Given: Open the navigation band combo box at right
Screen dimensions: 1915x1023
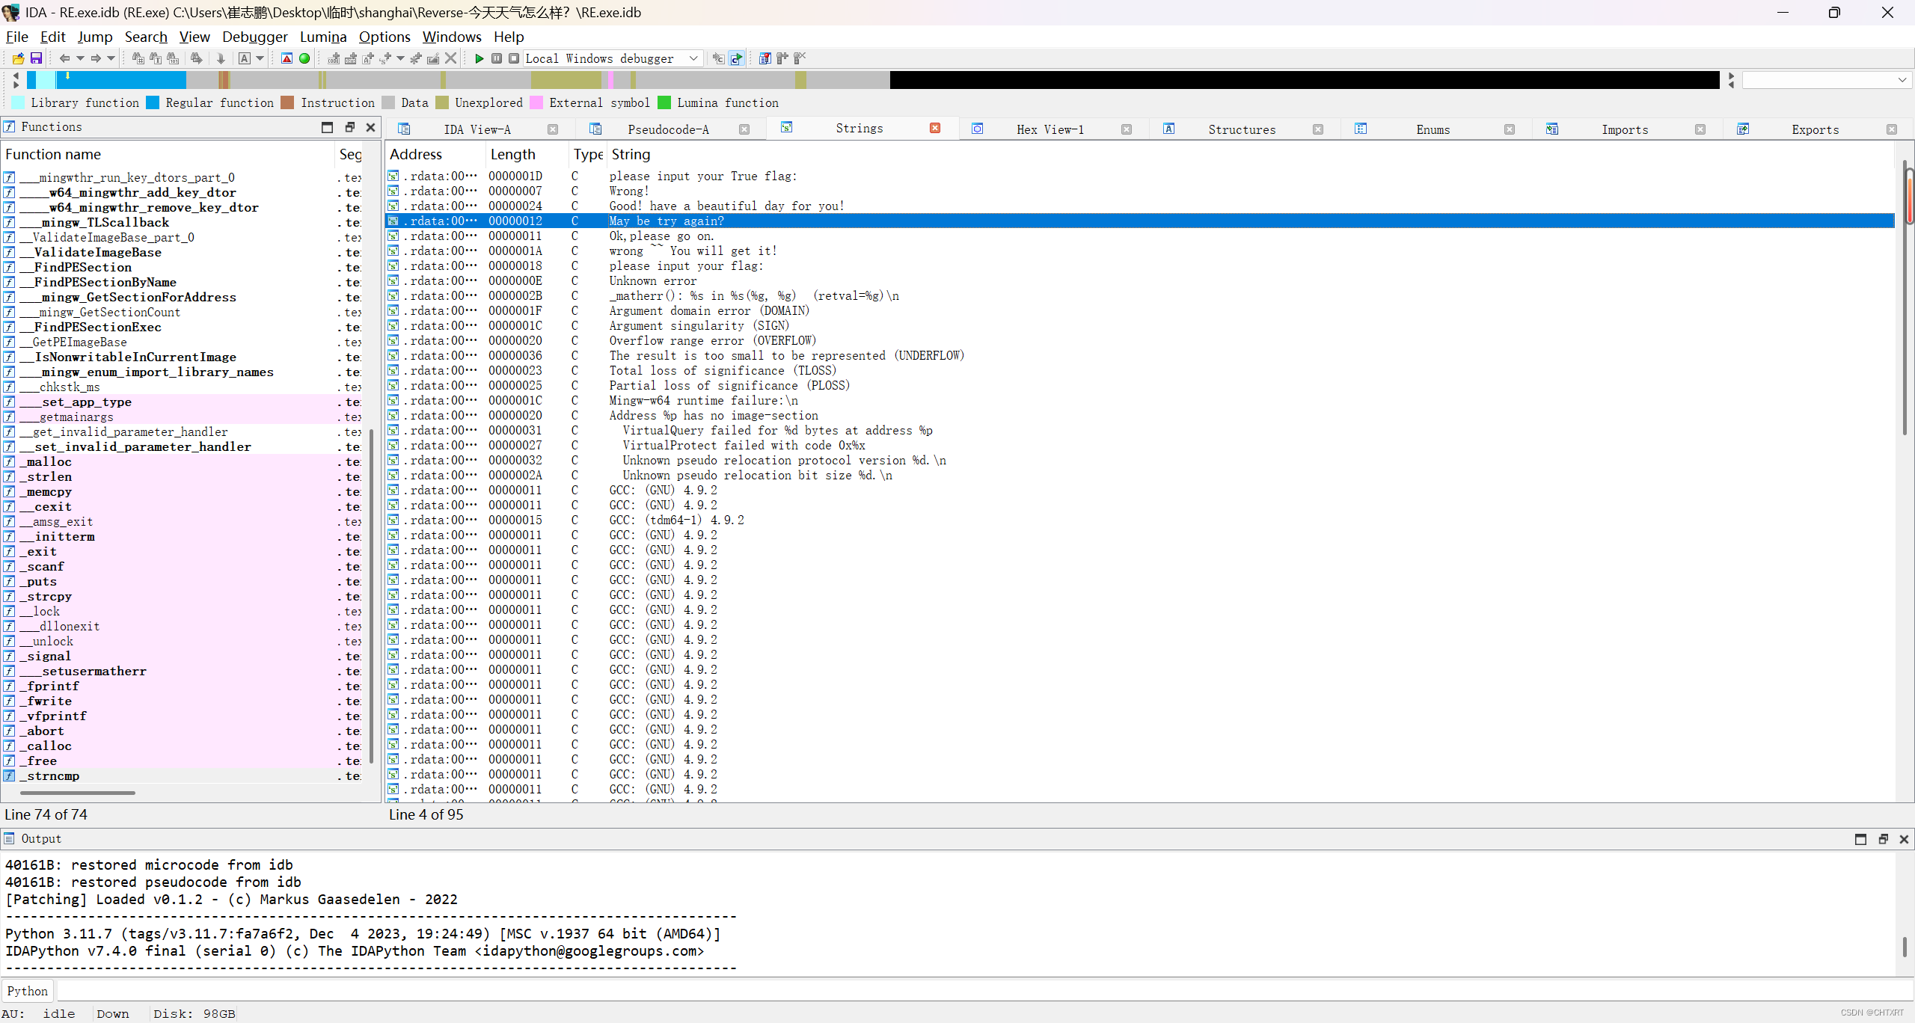Looking at the screenshot, I should pos(1827,79).
